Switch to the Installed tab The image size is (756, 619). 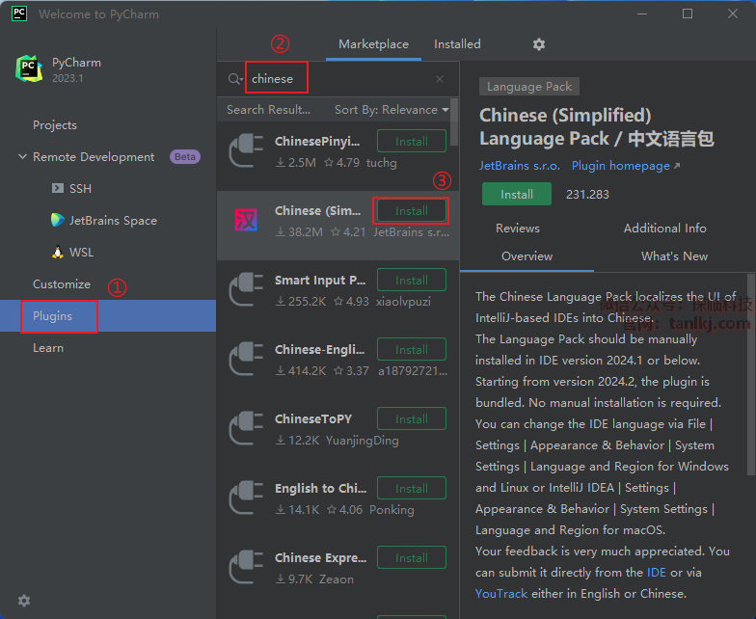[x=457, y=44]
